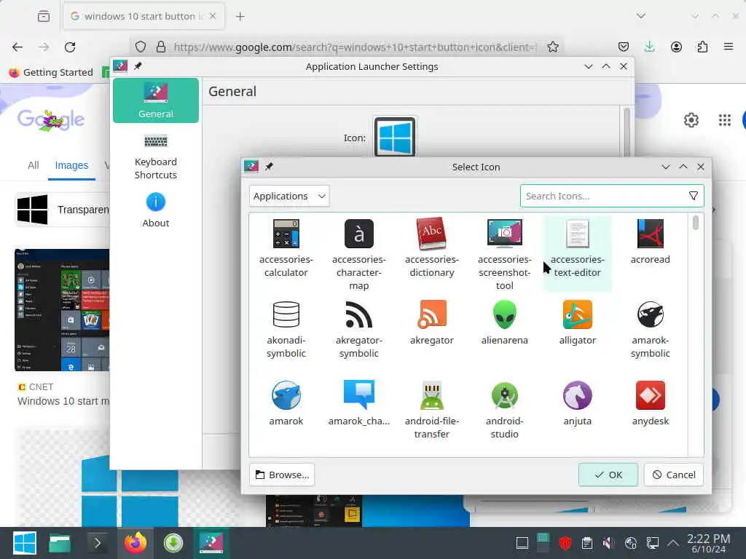Image resolution: width=746 pixels, height=559 pixels.
Task: Confirm icon selection with OK
Action: (x=608, y=475)
